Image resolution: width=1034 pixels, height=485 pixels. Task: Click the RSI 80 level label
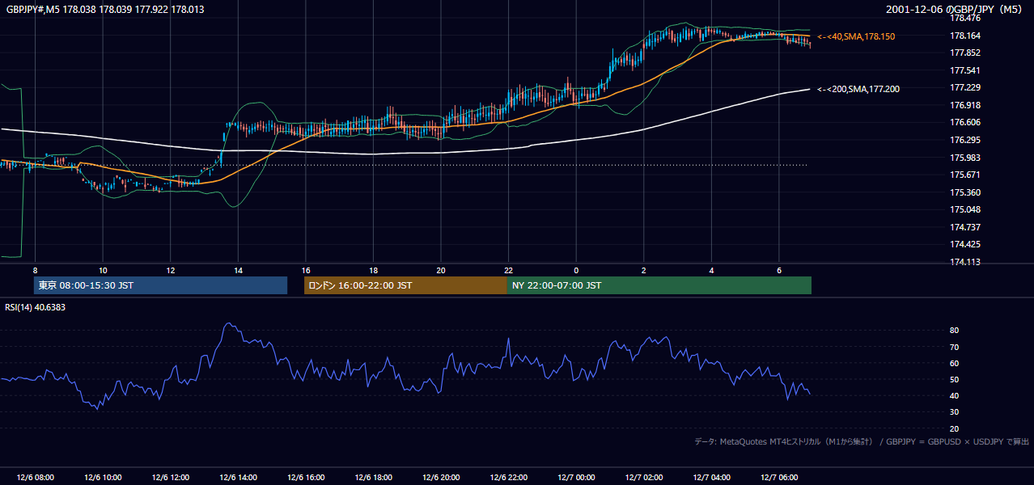pyautogui.click(x=955, y=331)
